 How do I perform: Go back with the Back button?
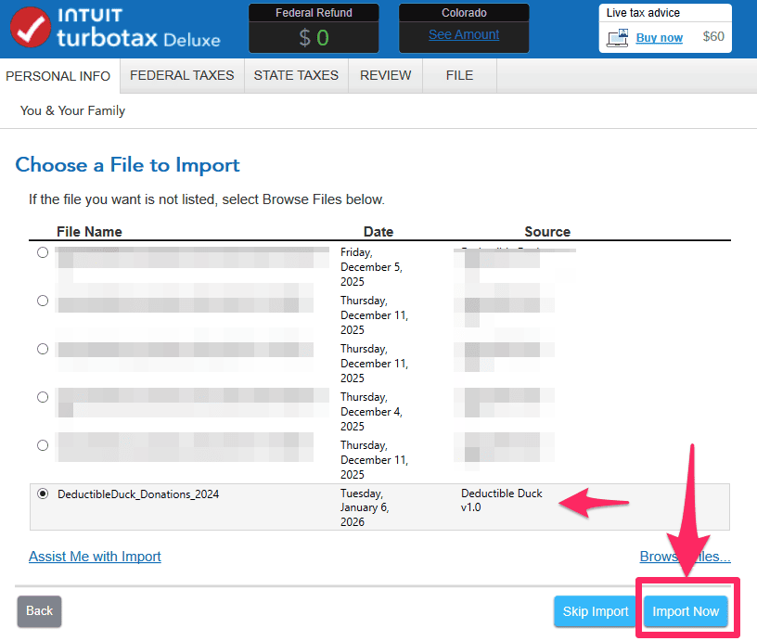[x=39, y=611]
